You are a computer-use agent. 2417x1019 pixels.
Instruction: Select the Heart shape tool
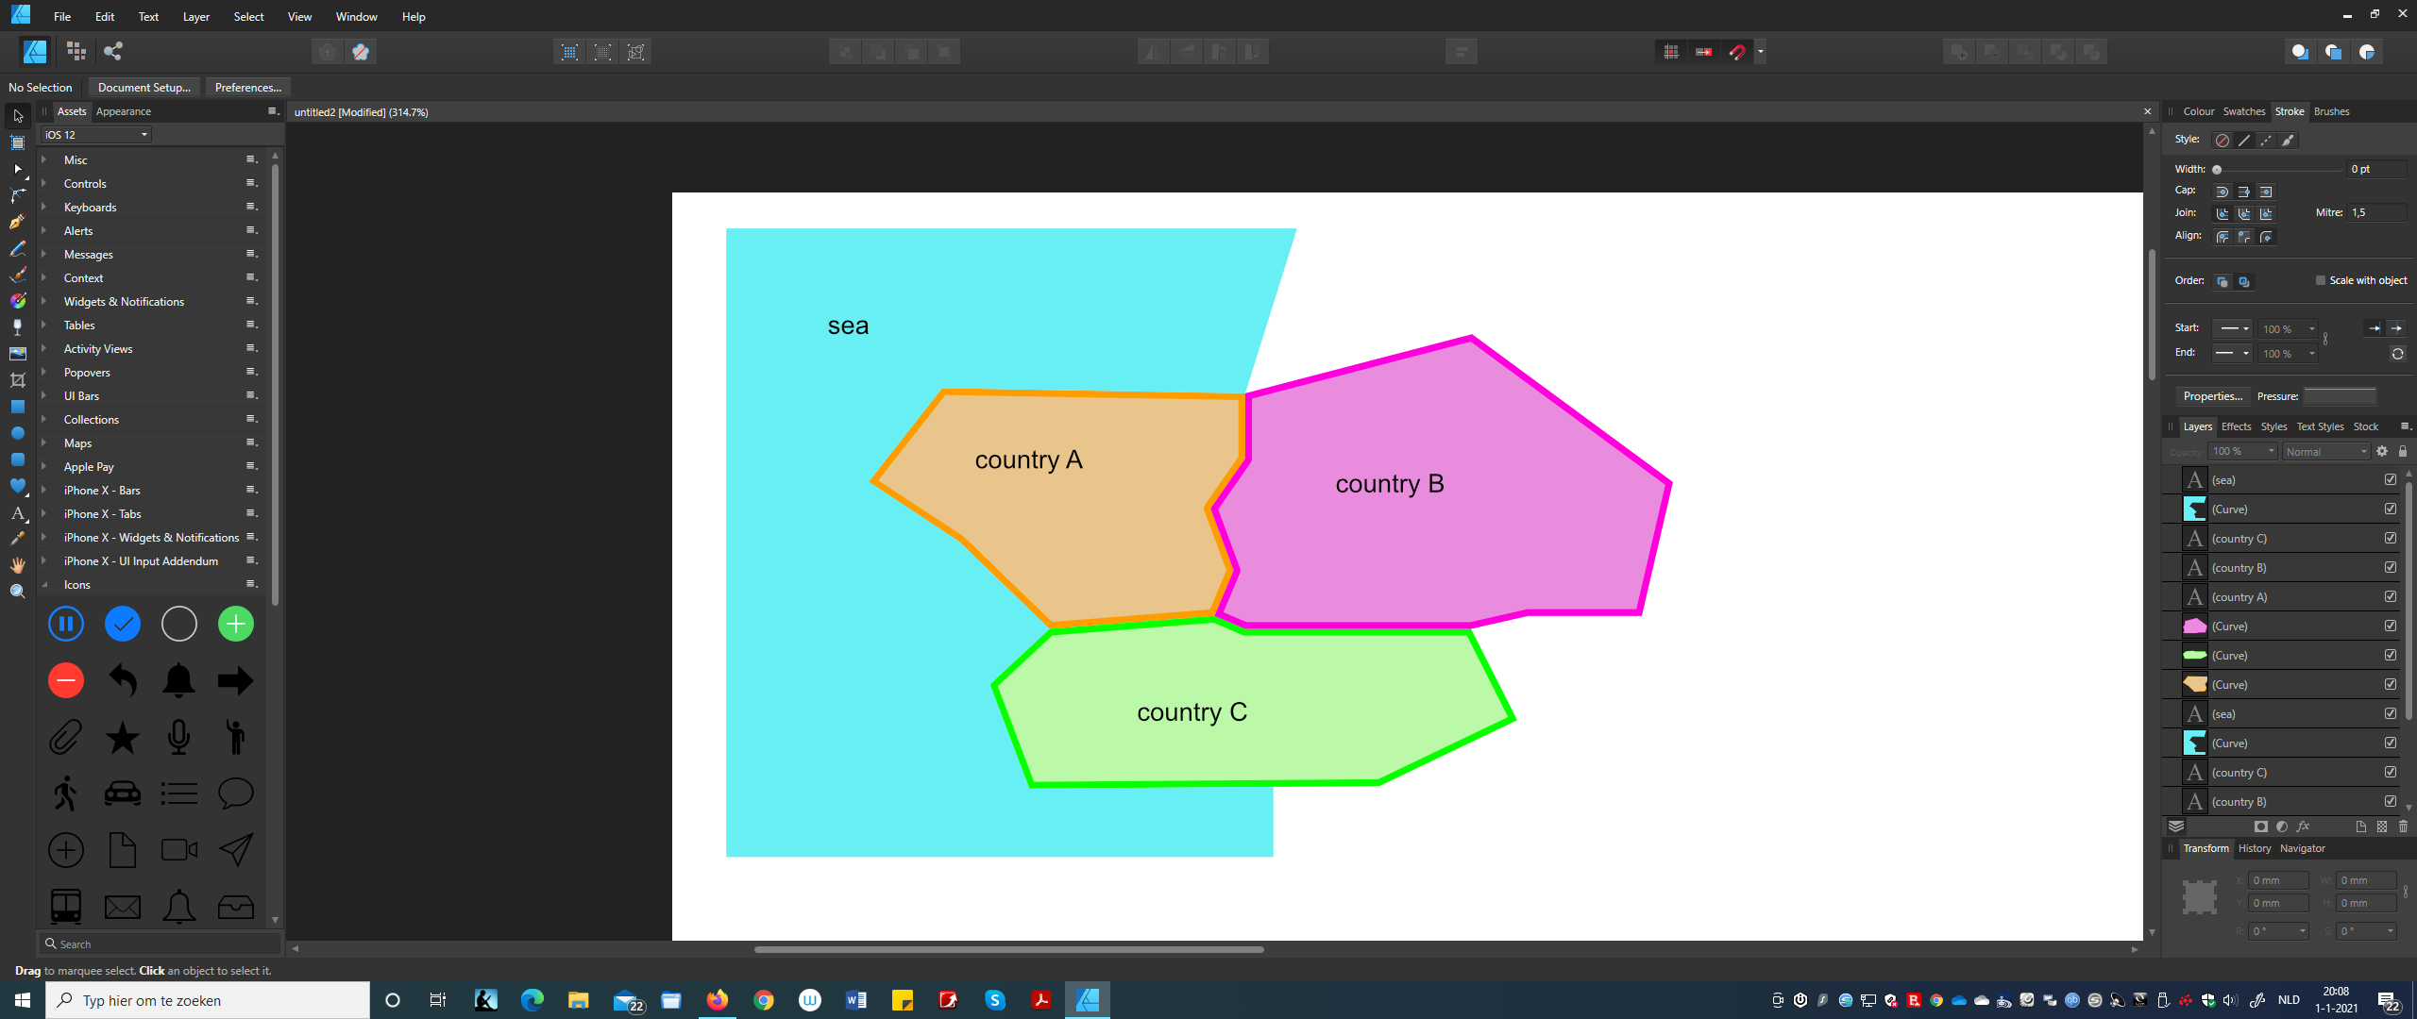[17, 486]
